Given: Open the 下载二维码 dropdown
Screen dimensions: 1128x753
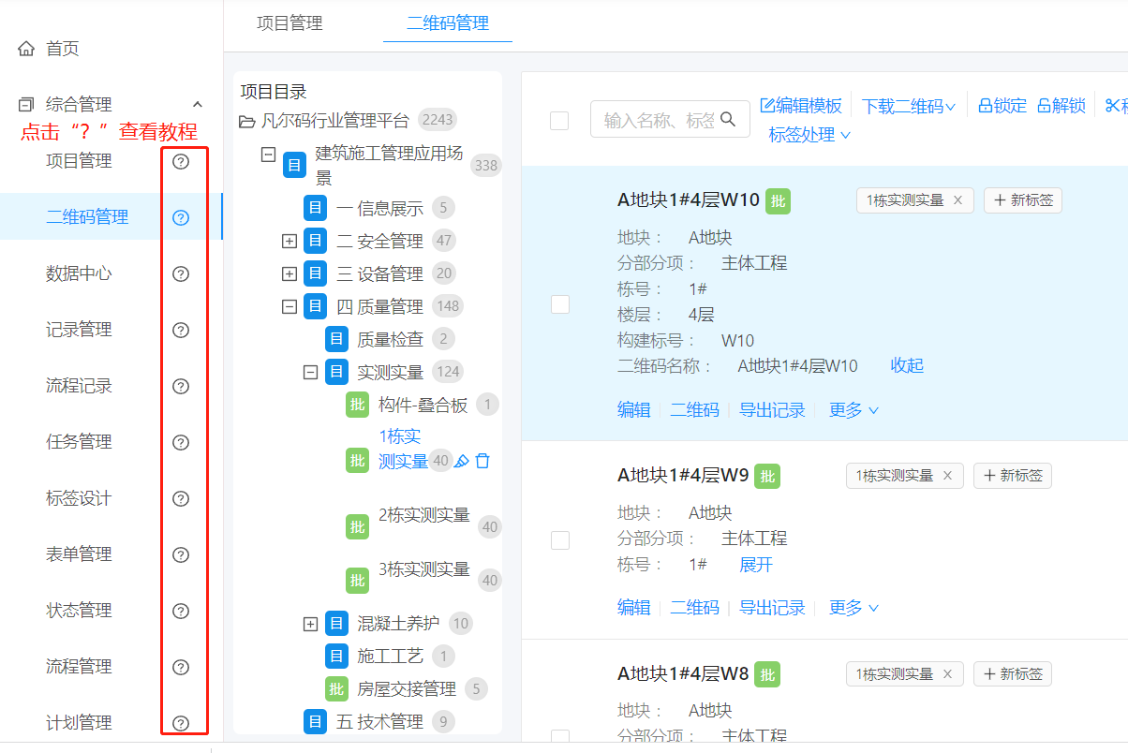Looking at the screenshot, I should 908,107.
